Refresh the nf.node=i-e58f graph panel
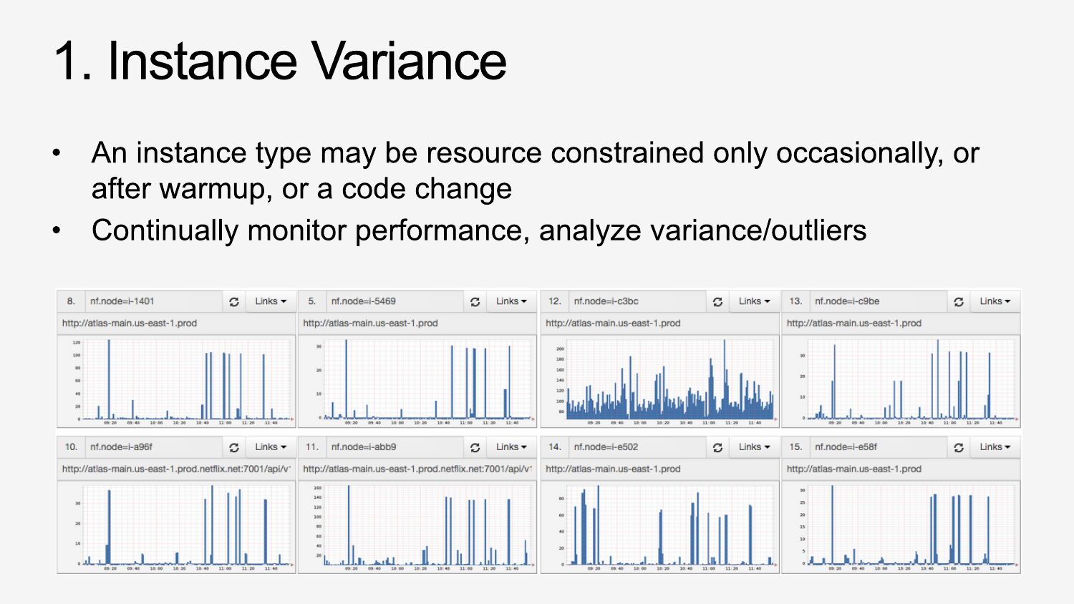This screenshot has width=1074, height=604. tap(959, 447)
